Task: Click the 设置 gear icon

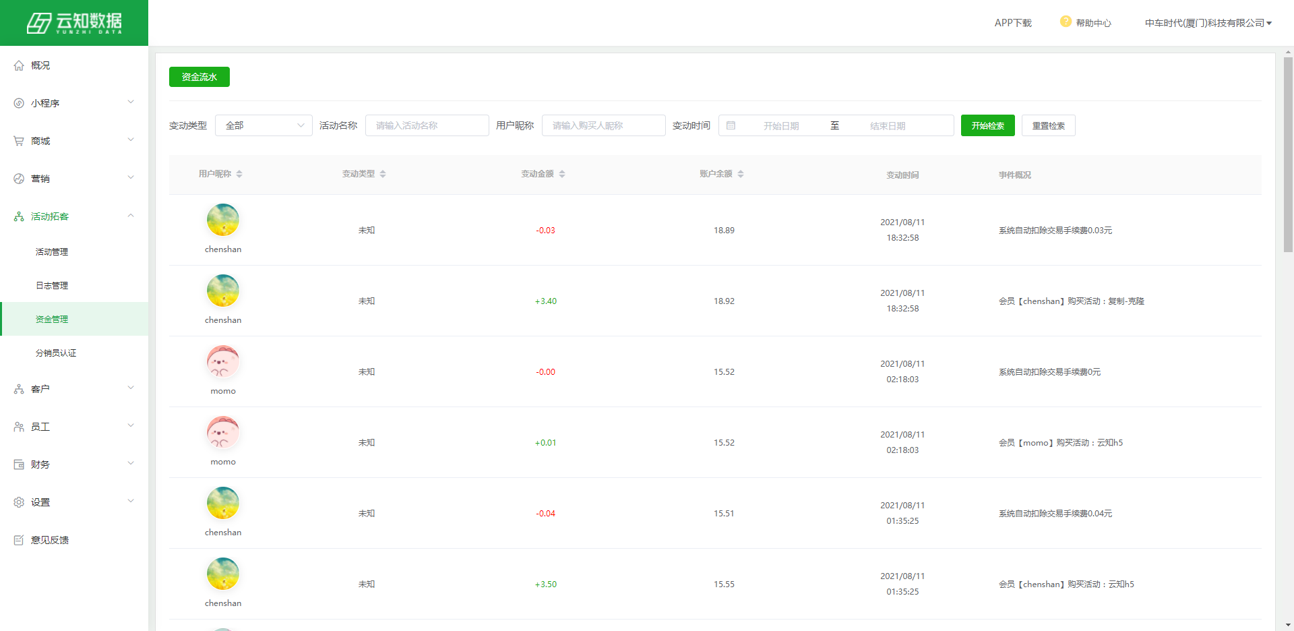Action: [19, 502]
